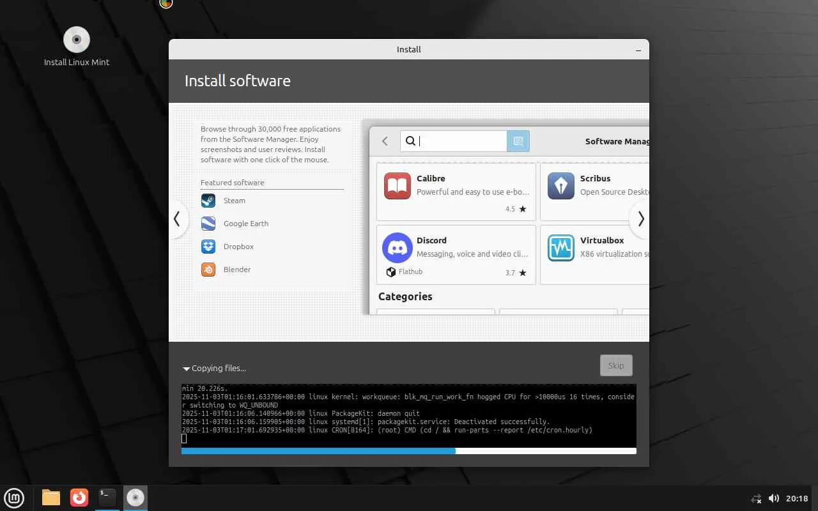Click the Install software page heading

click(238, 81)
